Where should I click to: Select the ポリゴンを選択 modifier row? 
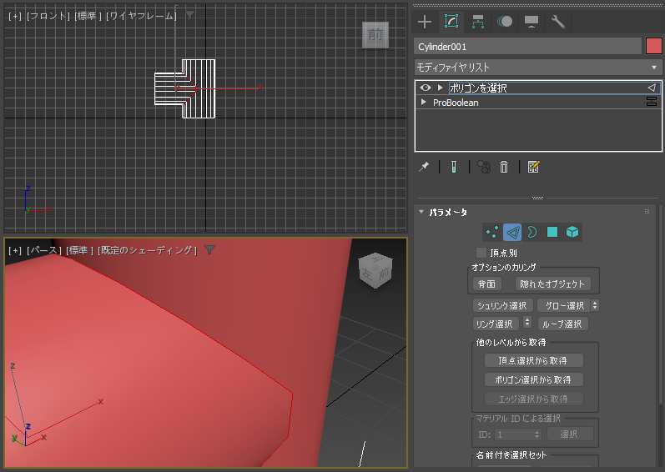pos(538,88)
